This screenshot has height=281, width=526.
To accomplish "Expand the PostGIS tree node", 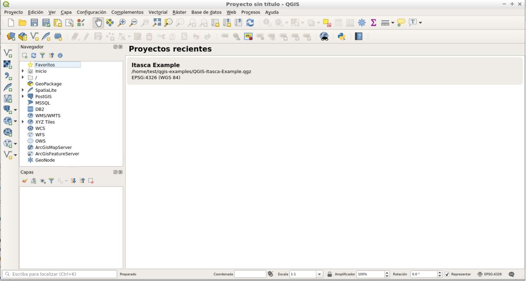I will pos(23,96).
